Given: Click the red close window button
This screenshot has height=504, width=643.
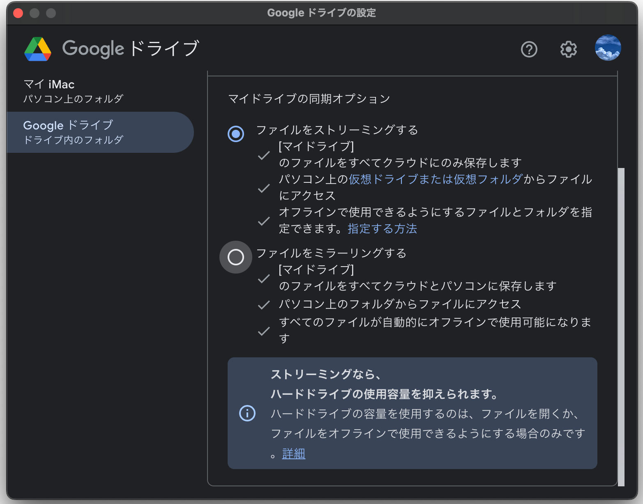Looking at the screenshot, I should point(18,13).
